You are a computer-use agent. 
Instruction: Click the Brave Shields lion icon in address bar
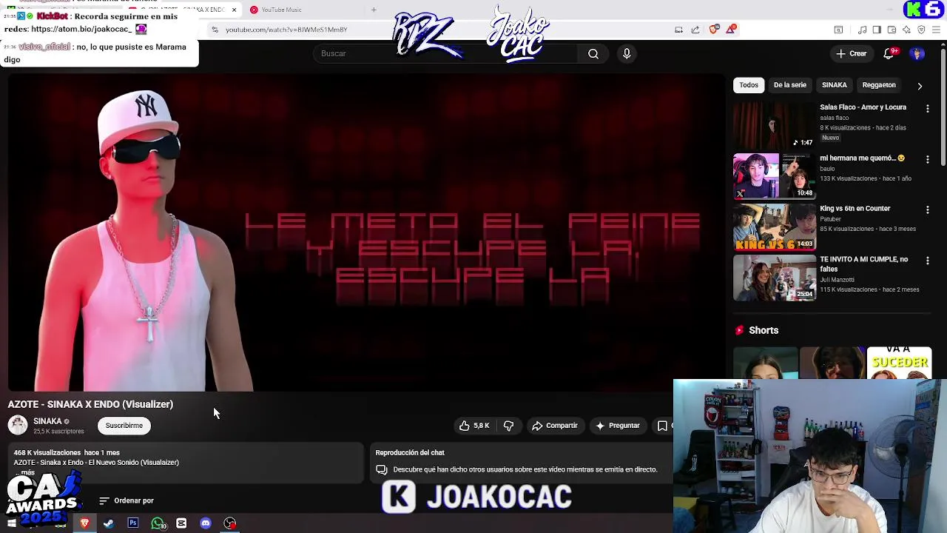tap(713, 30)
